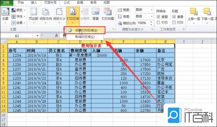
Task: Expand the 字体 dropdown arrow
Action: [24, 17]
